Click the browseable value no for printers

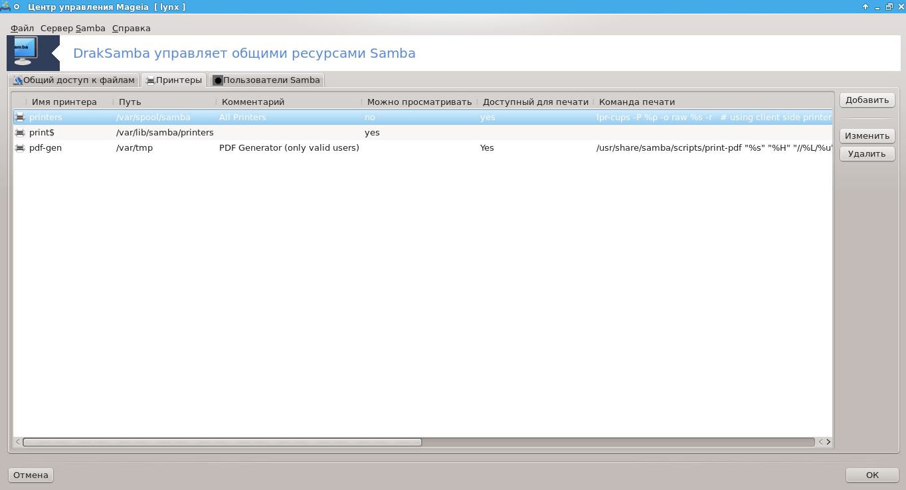(370, 118)
